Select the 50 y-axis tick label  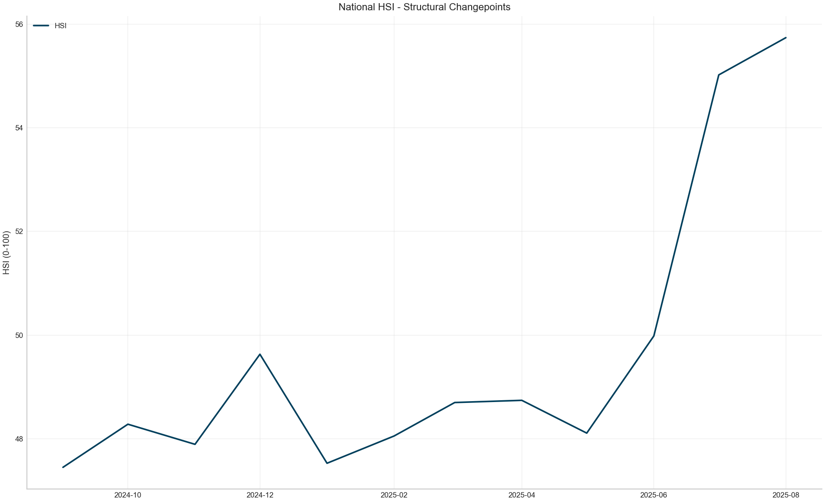coord(19,335)
